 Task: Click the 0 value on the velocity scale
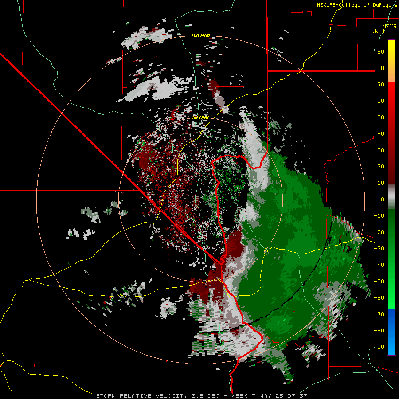coord(383,199)
